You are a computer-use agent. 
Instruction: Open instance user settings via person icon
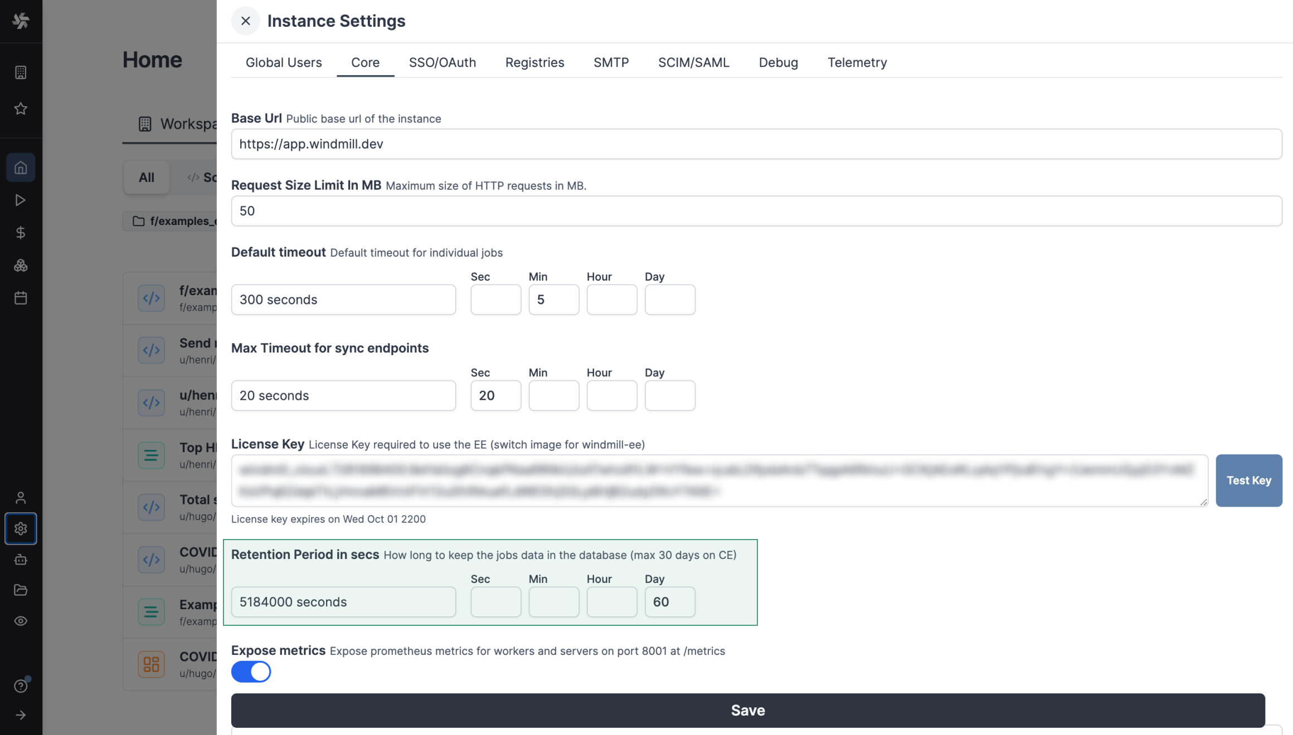(x=21, y=497)
